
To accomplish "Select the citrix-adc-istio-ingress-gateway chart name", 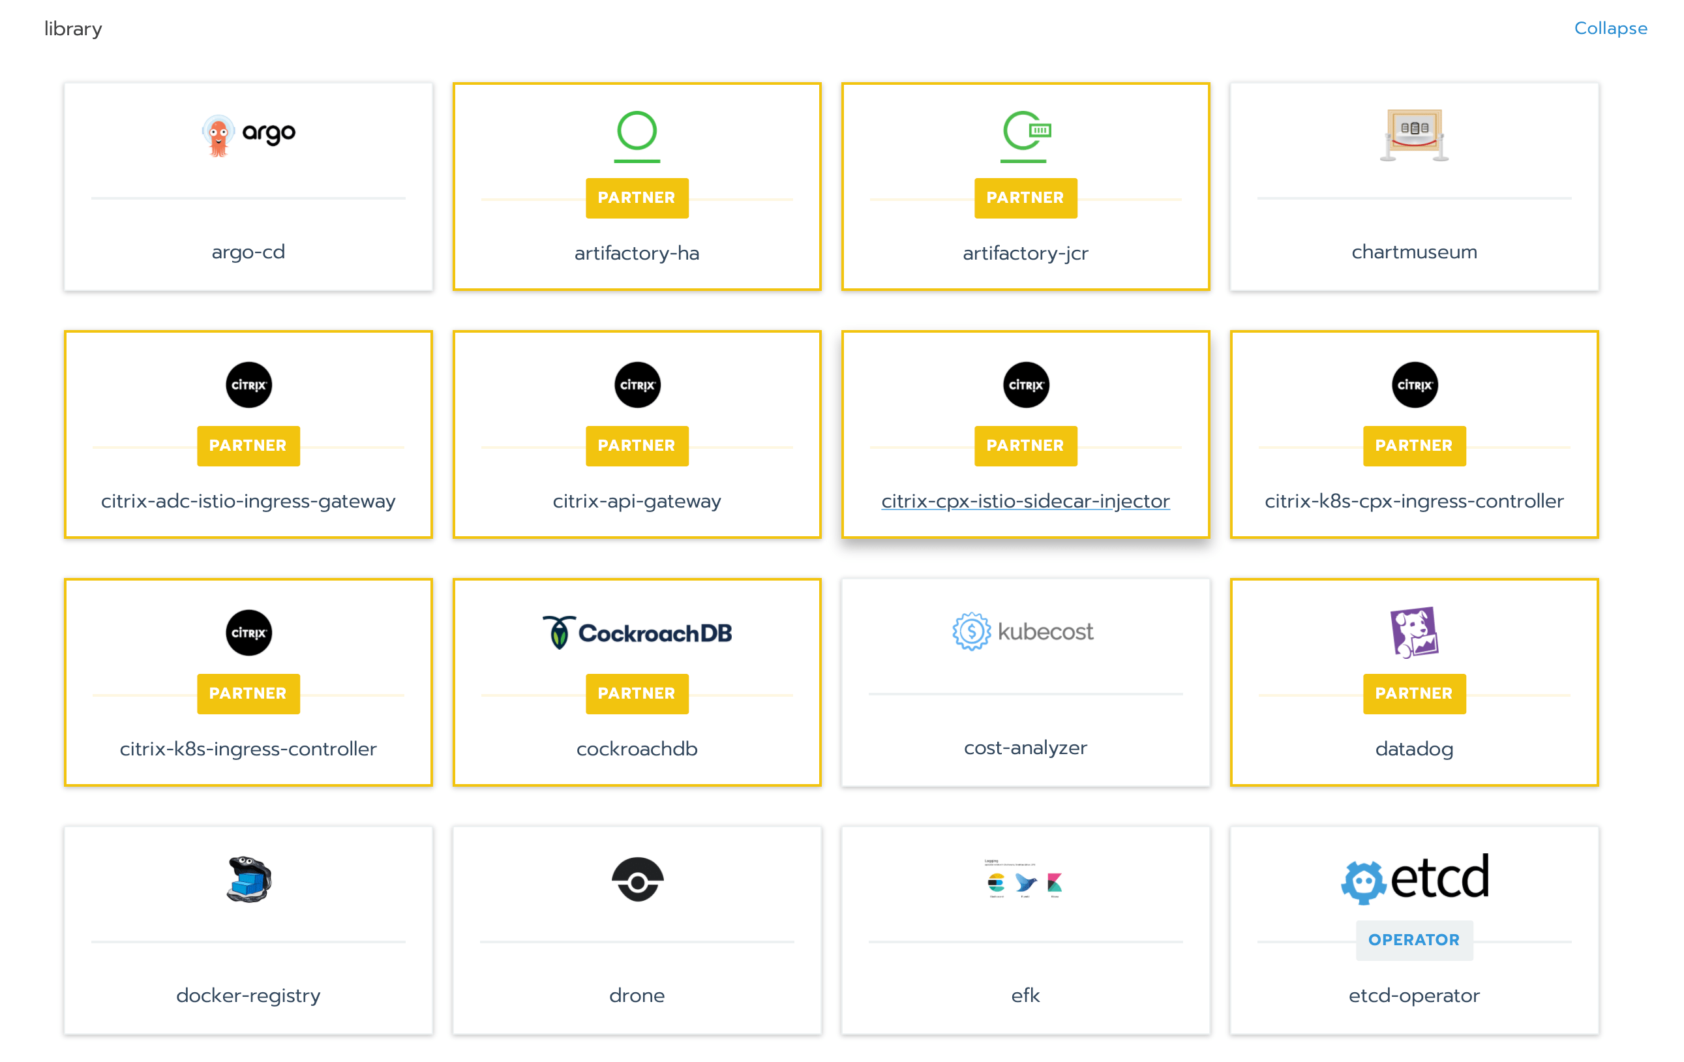I will click(x=248, y=501).
